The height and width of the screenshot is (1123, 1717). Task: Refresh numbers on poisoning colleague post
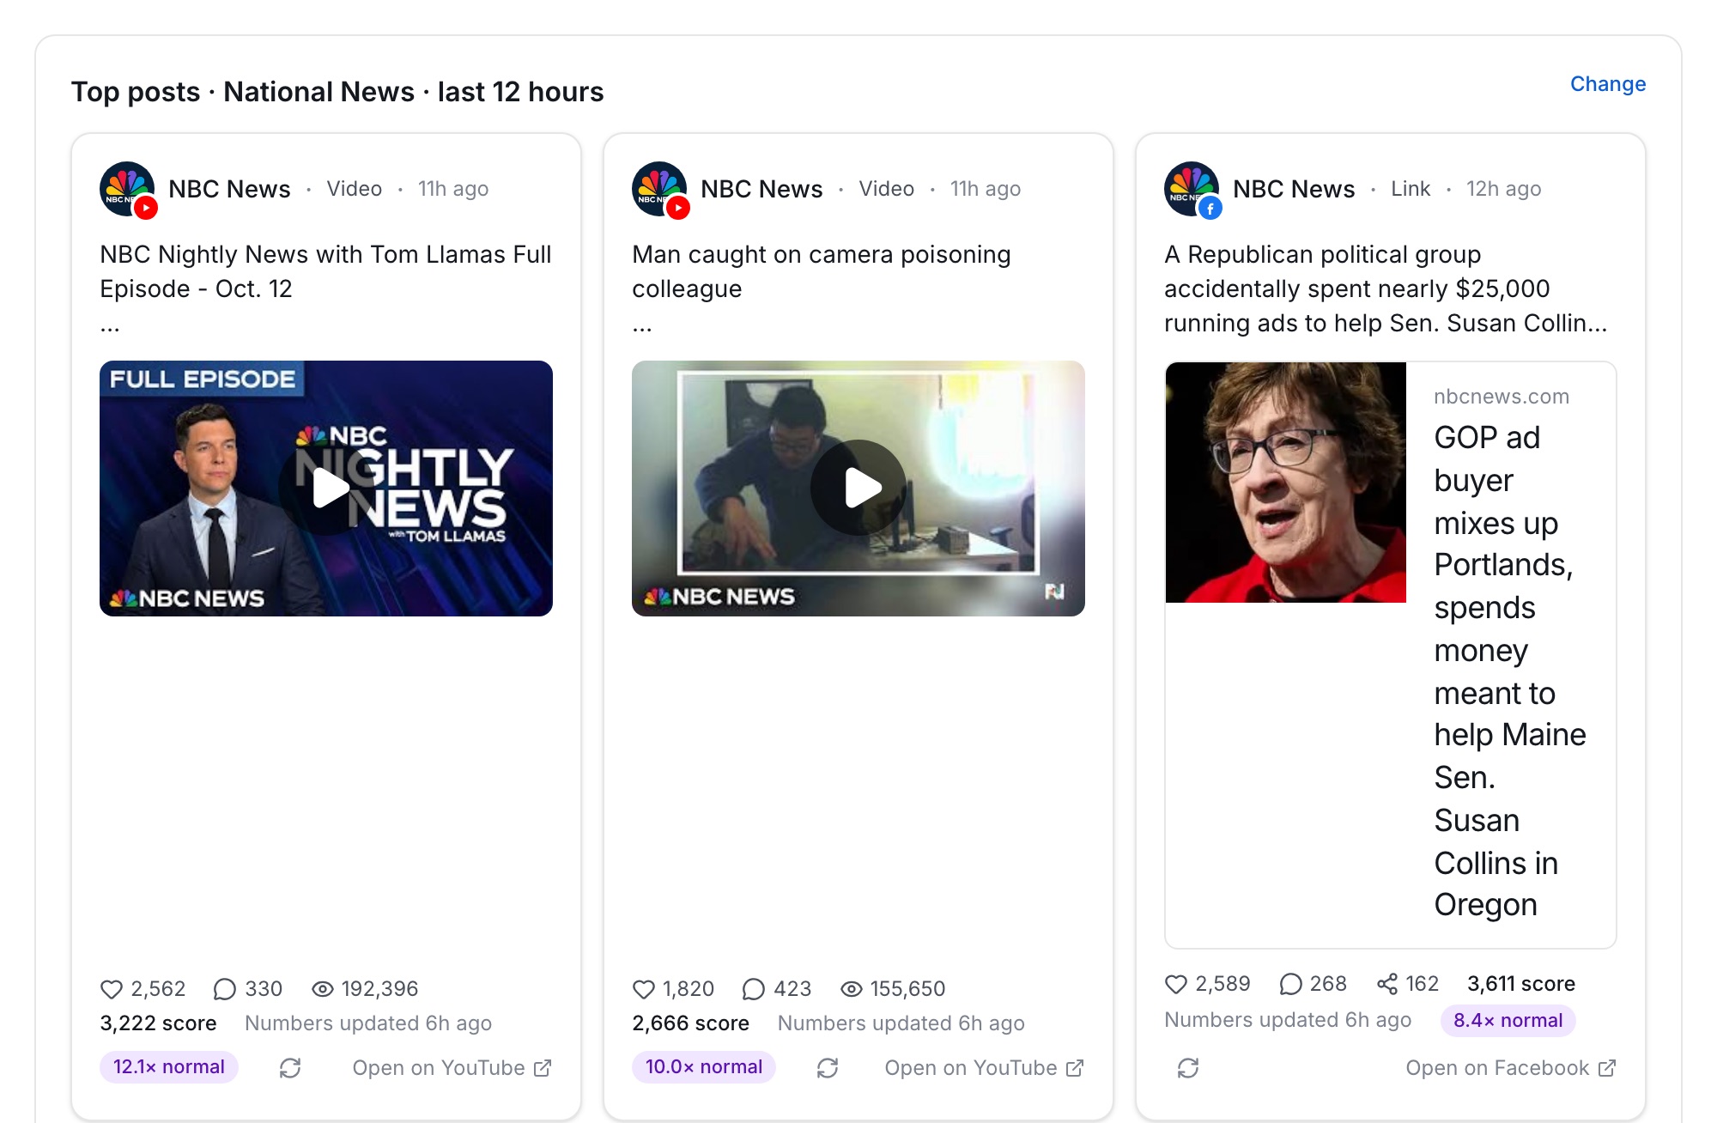tap(828, 1068)
